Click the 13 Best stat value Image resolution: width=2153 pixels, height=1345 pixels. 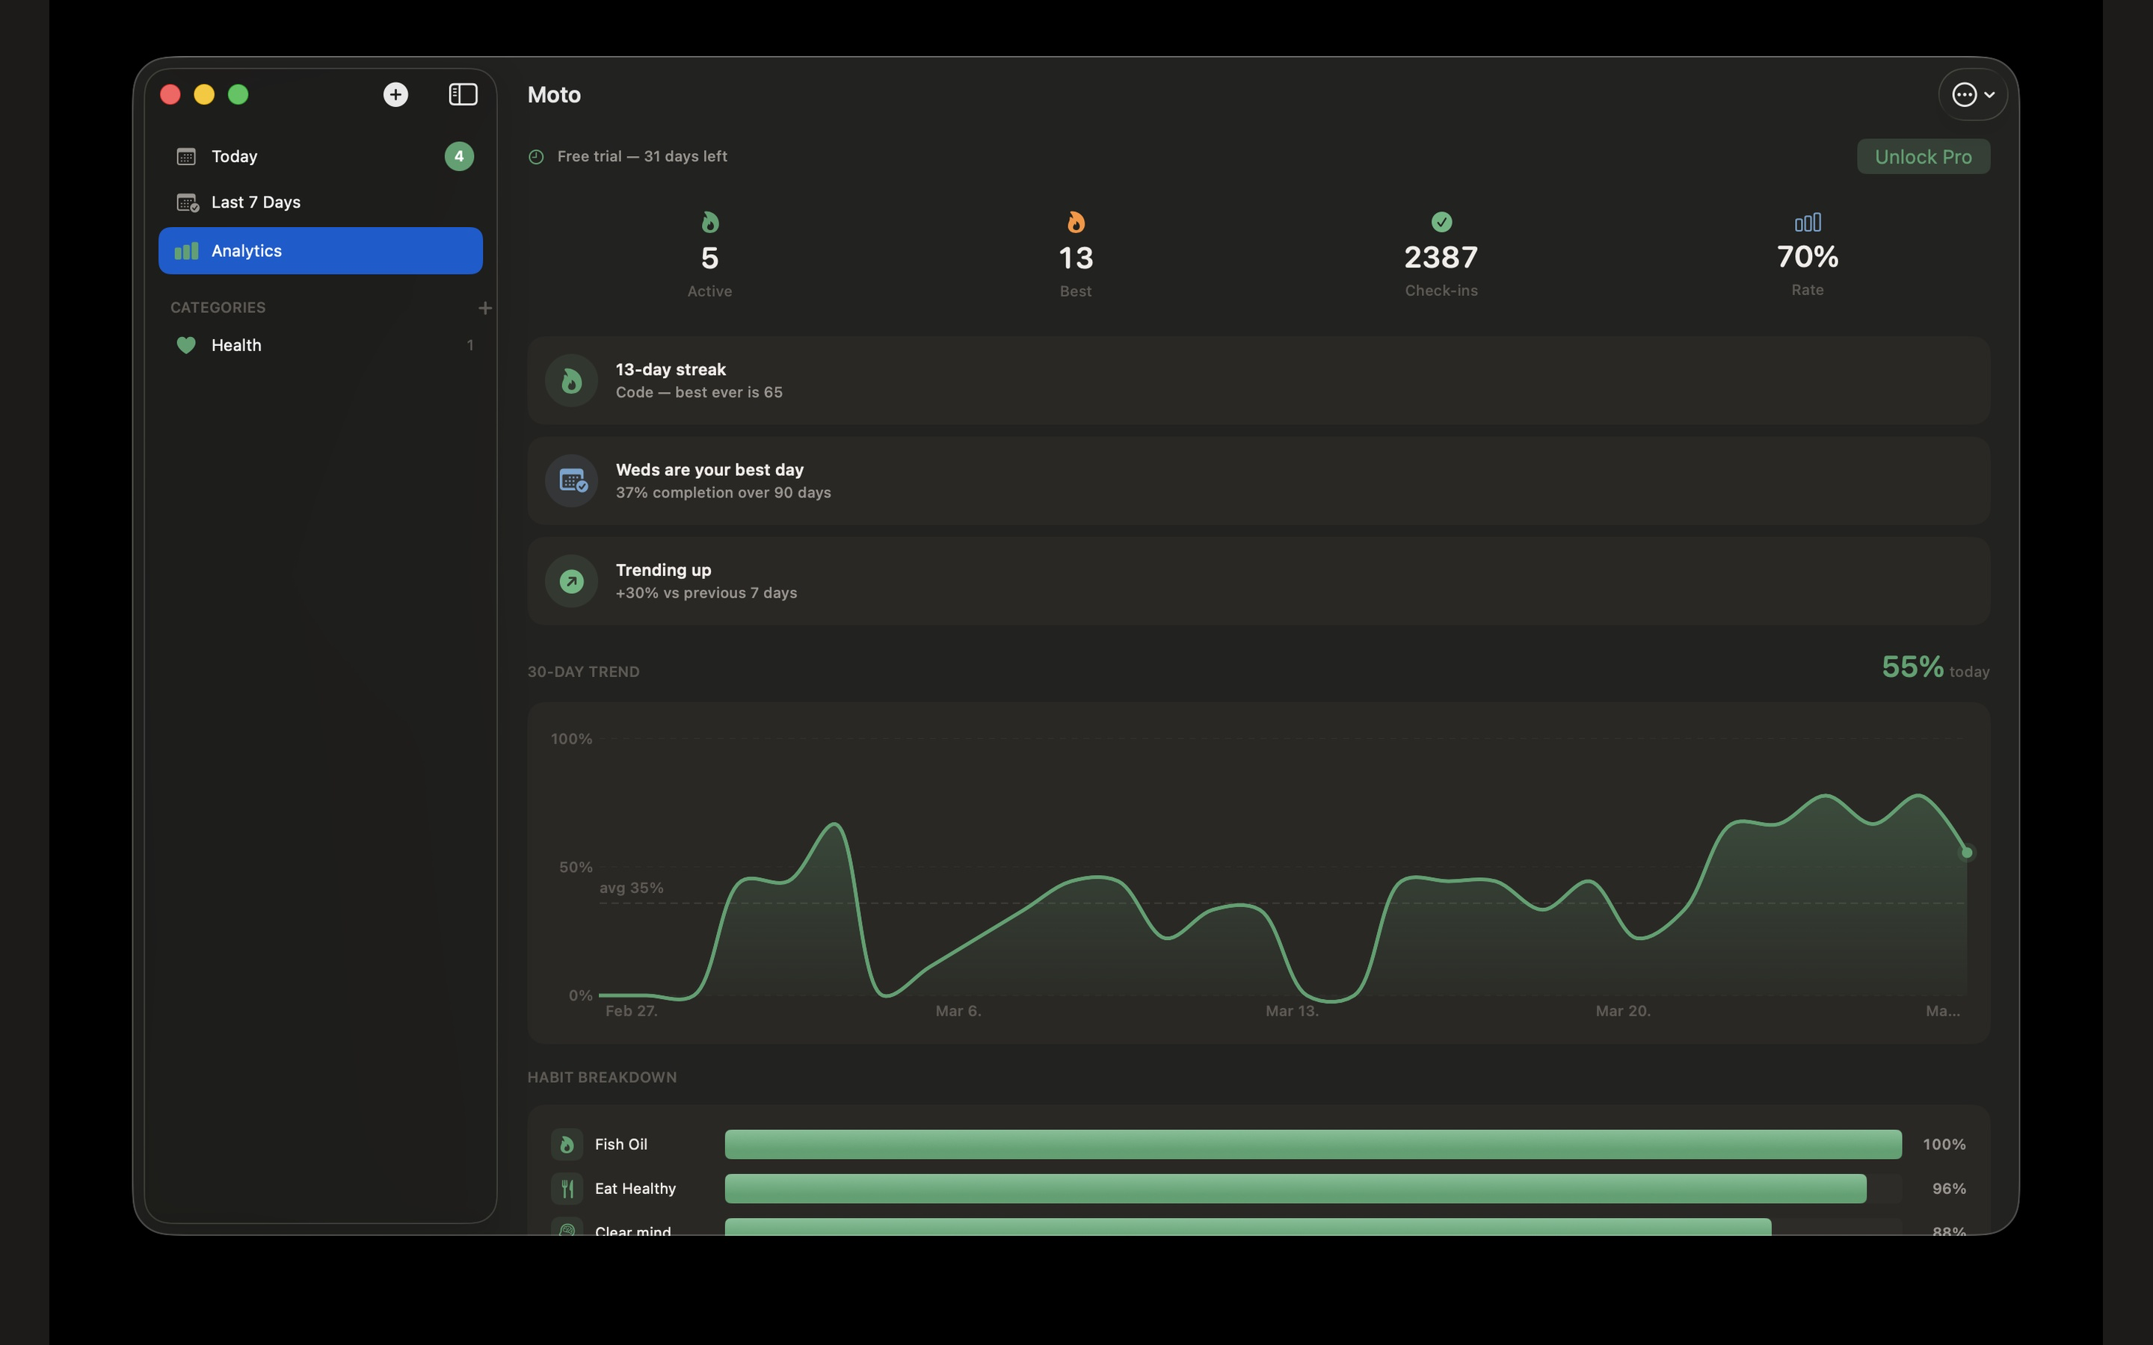1076,258
